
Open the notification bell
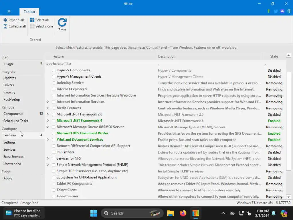tap(274, 213)
